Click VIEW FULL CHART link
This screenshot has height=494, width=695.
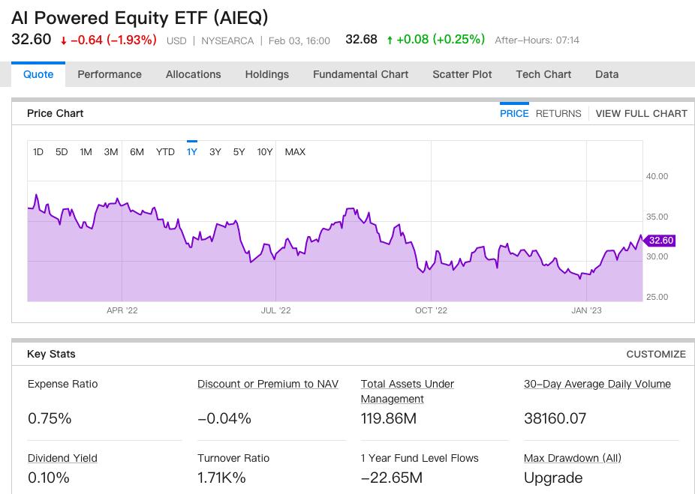click(641, 113)
